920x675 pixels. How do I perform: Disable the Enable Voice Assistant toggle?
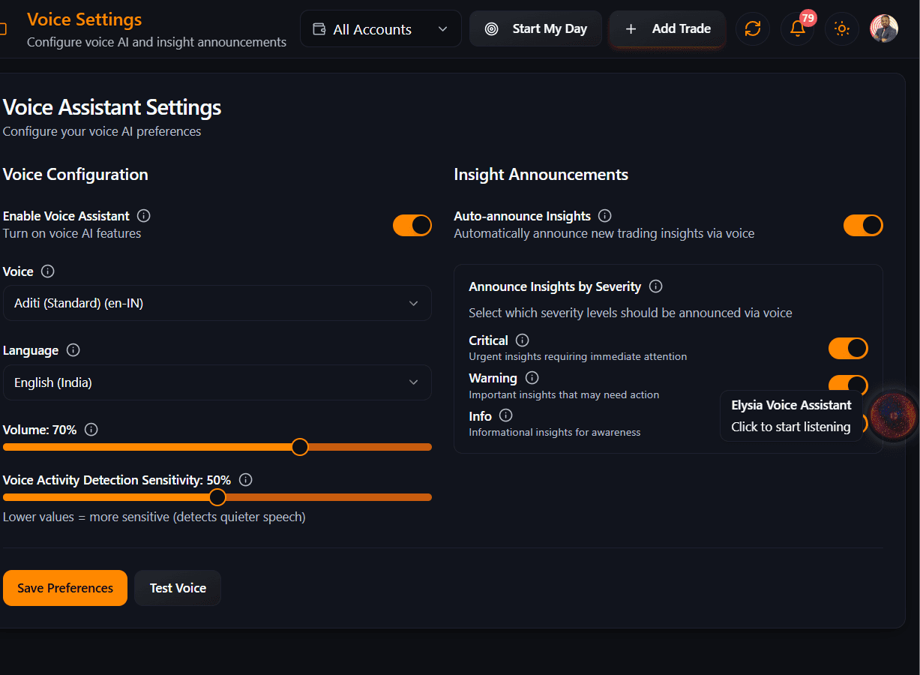coord(412,225)
